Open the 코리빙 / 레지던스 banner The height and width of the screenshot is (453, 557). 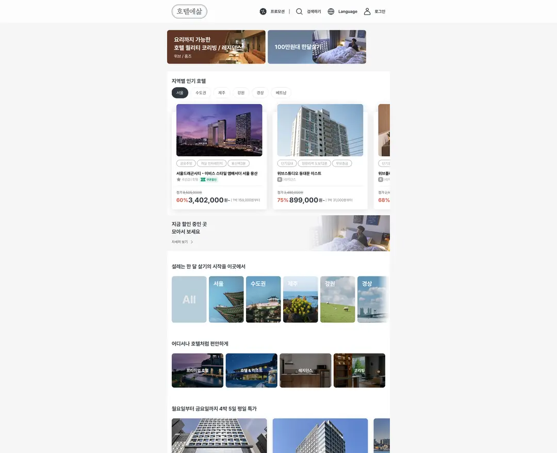pos(216,47)
